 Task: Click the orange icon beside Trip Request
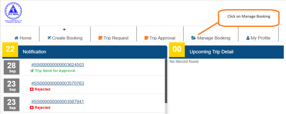pos(100,38)
